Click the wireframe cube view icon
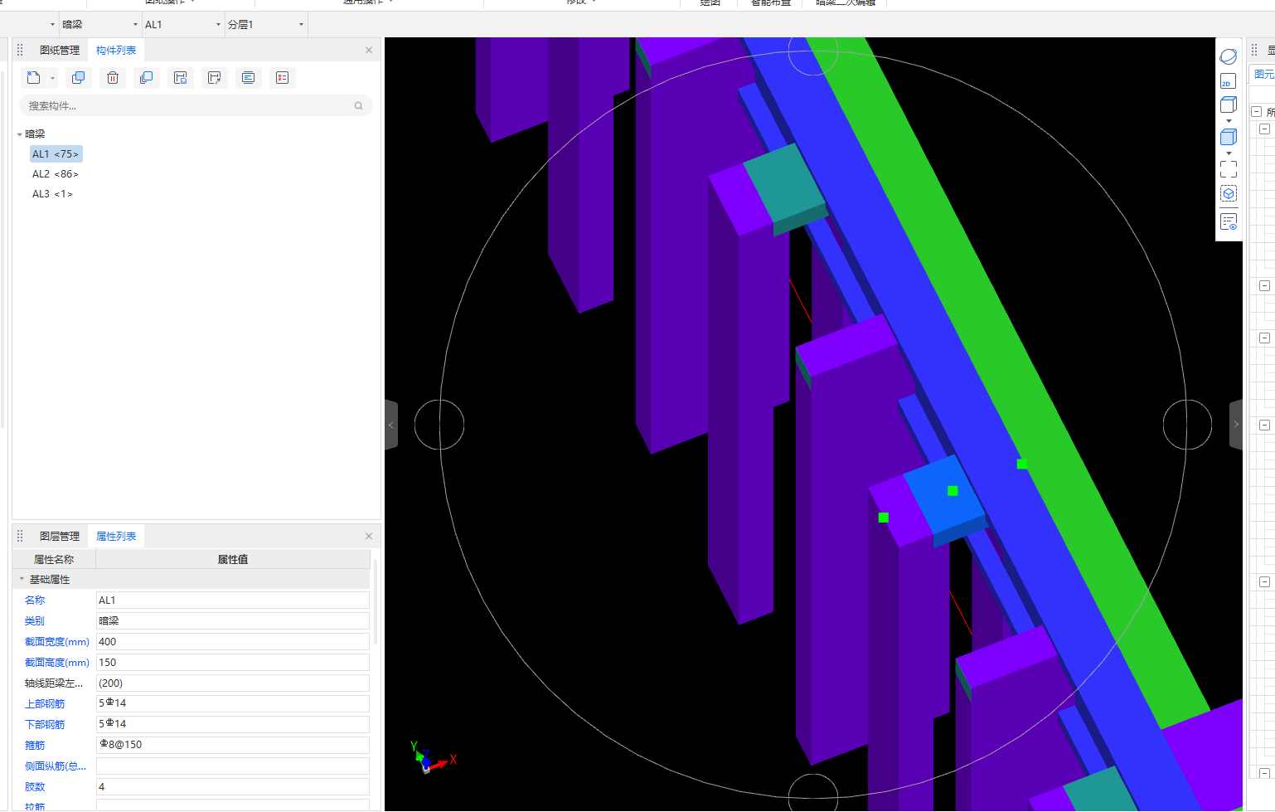 tap(1229, 105)
